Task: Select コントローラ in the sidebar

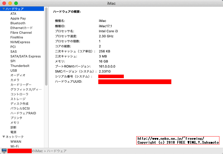Action: (x=19, y=94)
